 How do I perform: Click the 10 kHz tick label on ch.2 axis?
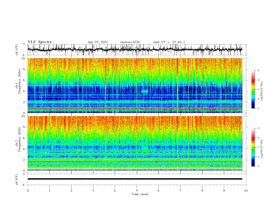[x=23, y=116]
